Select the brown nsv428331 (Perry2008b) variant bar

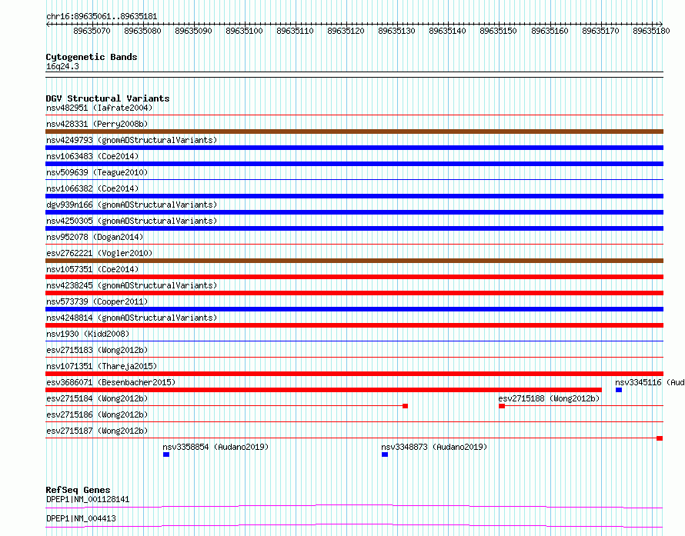click(x=354, y=132)
